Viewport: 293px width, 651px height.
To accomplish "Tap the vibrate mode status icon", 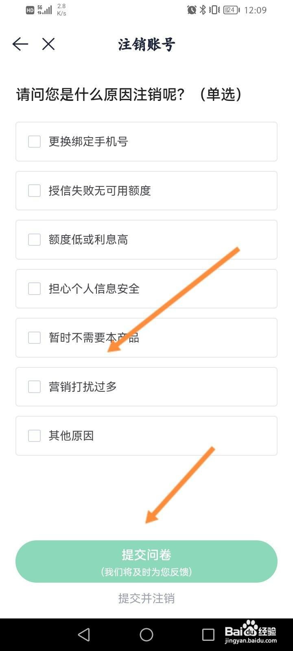I will (214, 10).
